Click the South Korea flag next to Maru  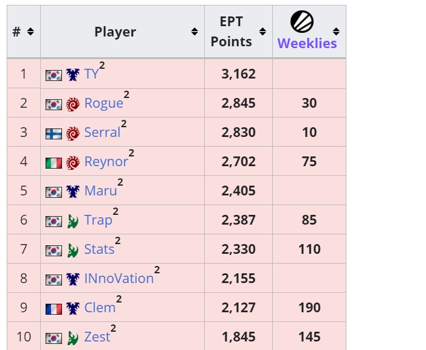(53, 192)
